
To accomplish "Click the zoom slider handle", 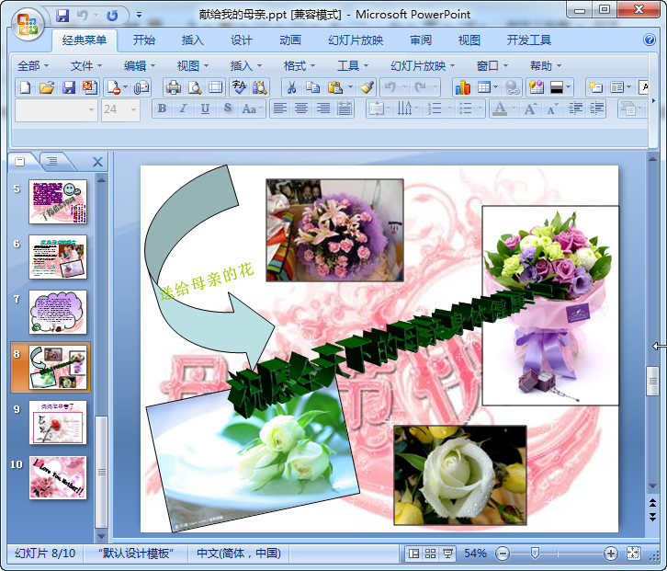I will [x=535, y=554].
